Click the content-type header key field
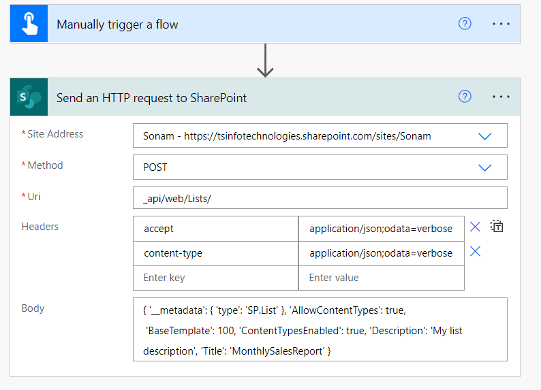 tap(215, 253)
